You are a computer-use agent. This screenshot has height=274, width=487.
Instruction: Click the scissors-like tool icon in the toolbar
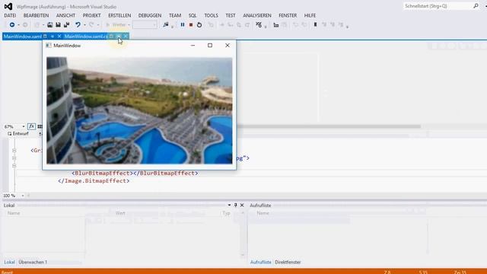(x=259, y=25)
